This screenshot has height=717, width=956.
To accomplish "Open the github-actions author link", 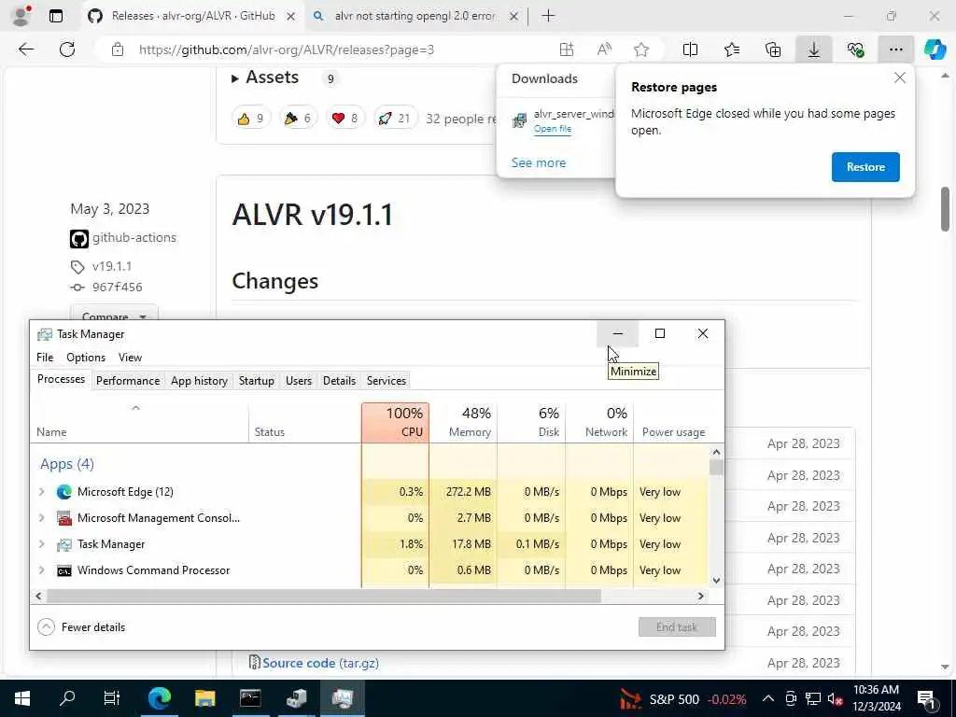I will pos(134,238).
